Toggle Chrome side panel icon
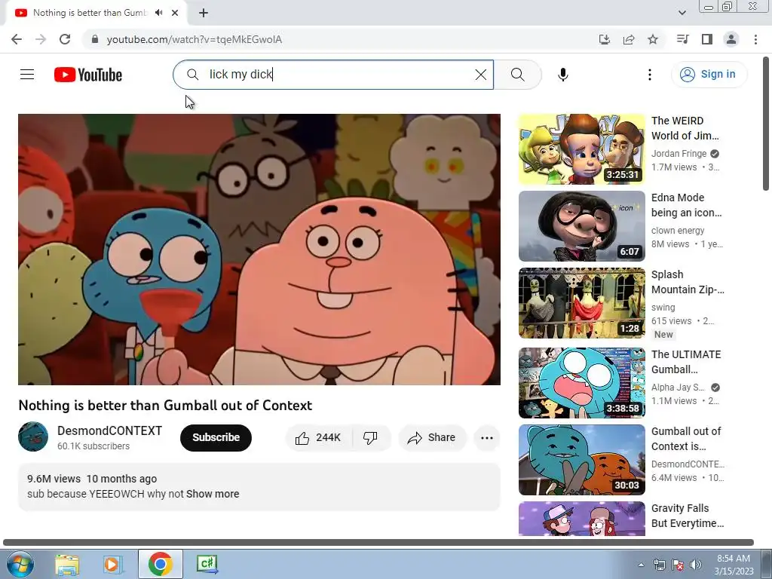772x579 pixels. [706, 39]
